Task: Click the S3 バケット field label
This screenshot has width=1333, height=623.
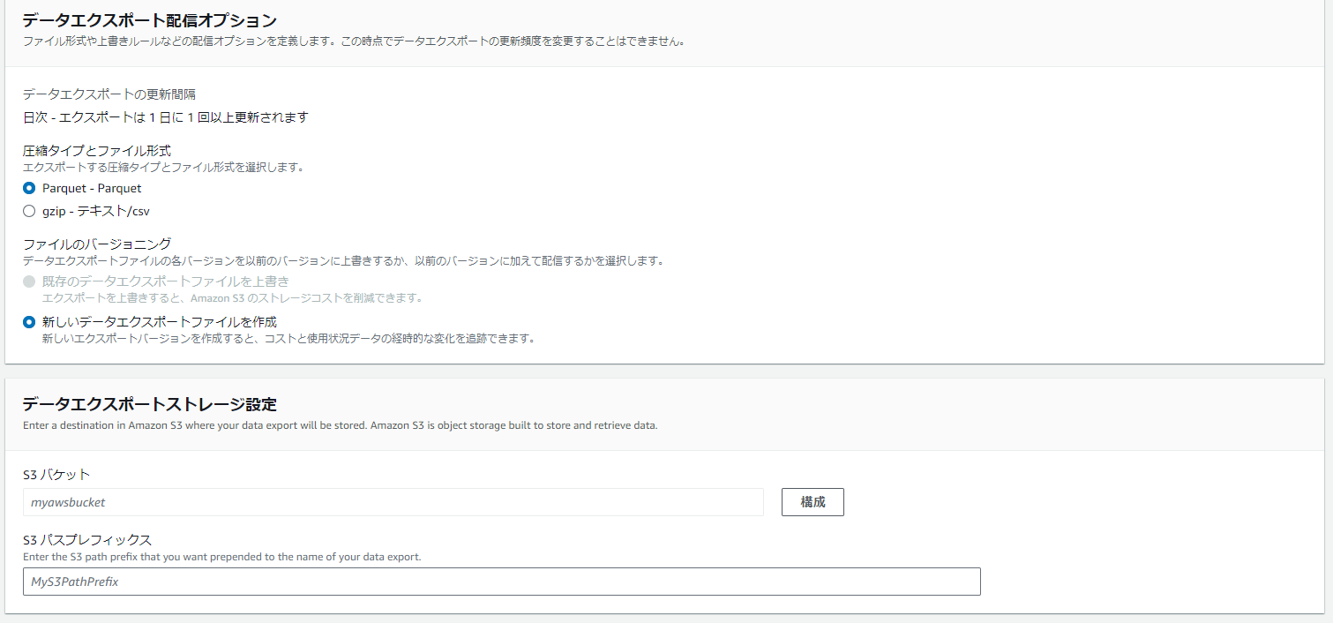Action: click(56, 475)
